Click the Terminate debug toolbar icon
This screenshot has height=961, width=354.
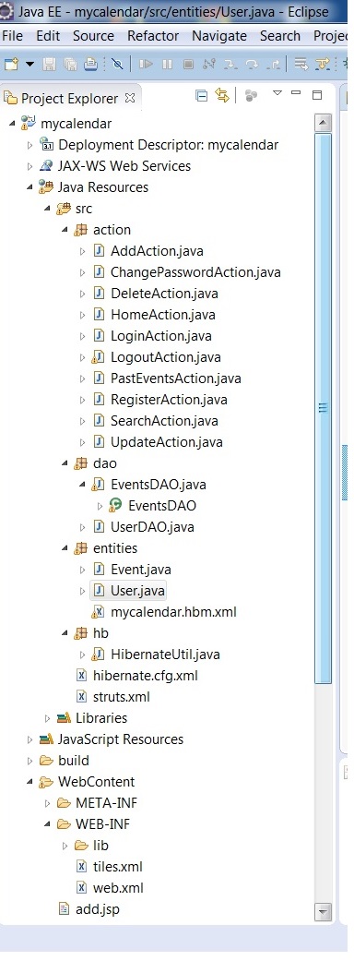pos(189,63)
